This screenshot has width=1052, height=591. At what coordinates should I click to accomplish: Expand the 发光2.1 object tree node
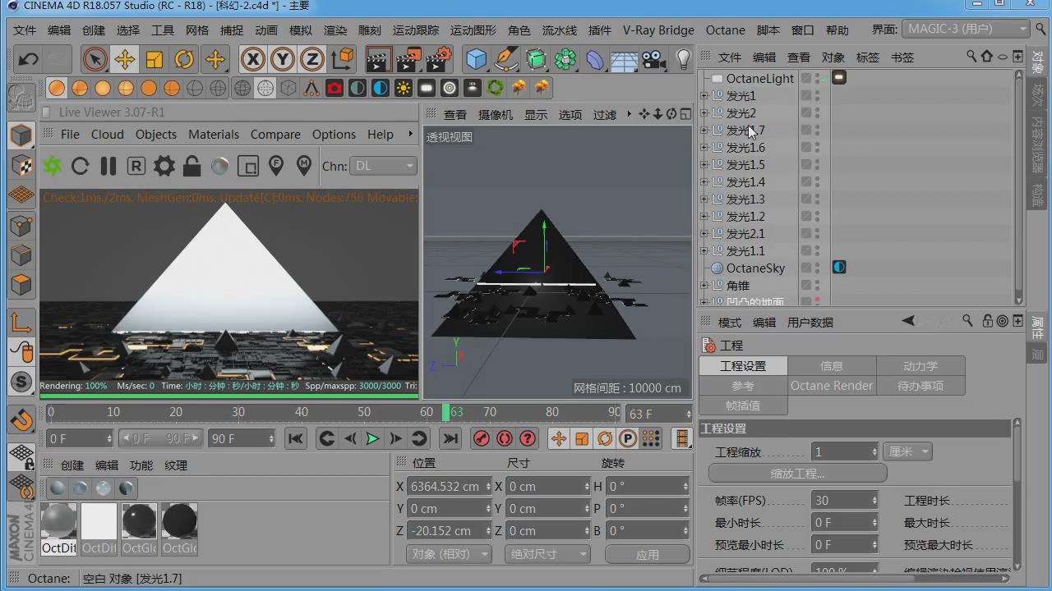point(704,234)
